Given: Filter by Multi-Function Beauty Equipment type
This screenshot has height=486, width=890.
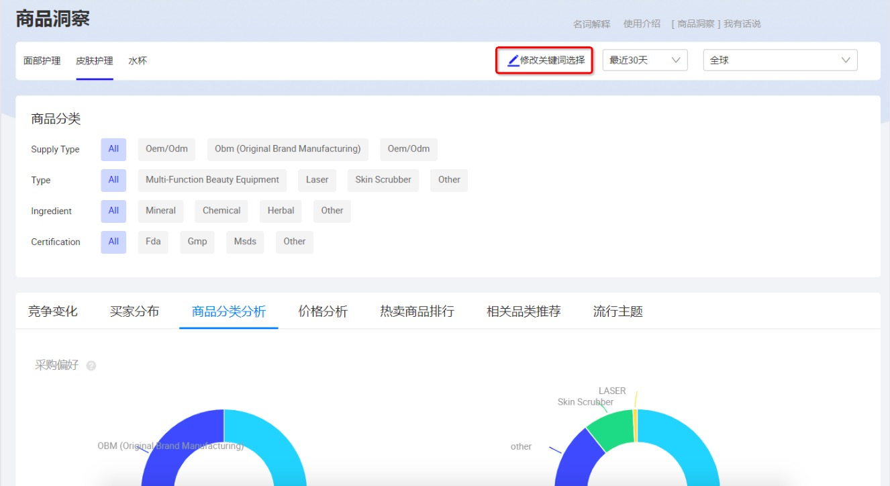Looking at the screenshot, I should coord(212,180).
